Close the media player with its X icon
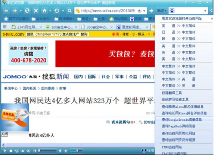The height and width of the screenshot is (155, 214). point(28,151)
